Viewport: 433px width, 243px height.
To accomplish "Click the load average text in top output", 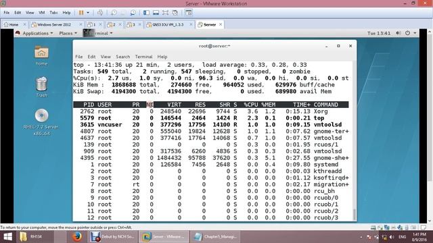I will pyautogui.click(x=254, y=65).
